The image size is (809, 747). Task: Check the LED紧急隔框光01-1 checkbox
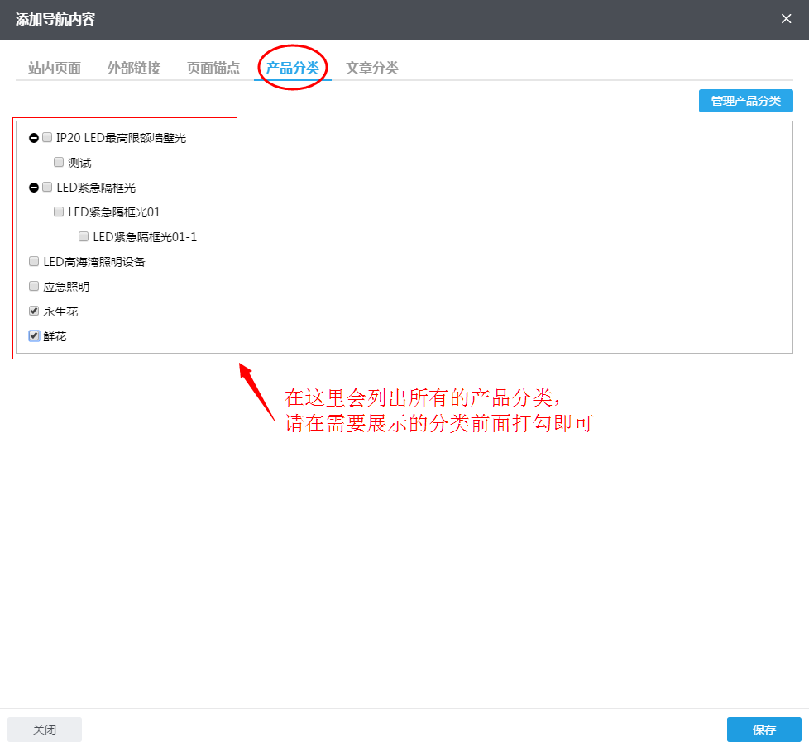point(83,236)
